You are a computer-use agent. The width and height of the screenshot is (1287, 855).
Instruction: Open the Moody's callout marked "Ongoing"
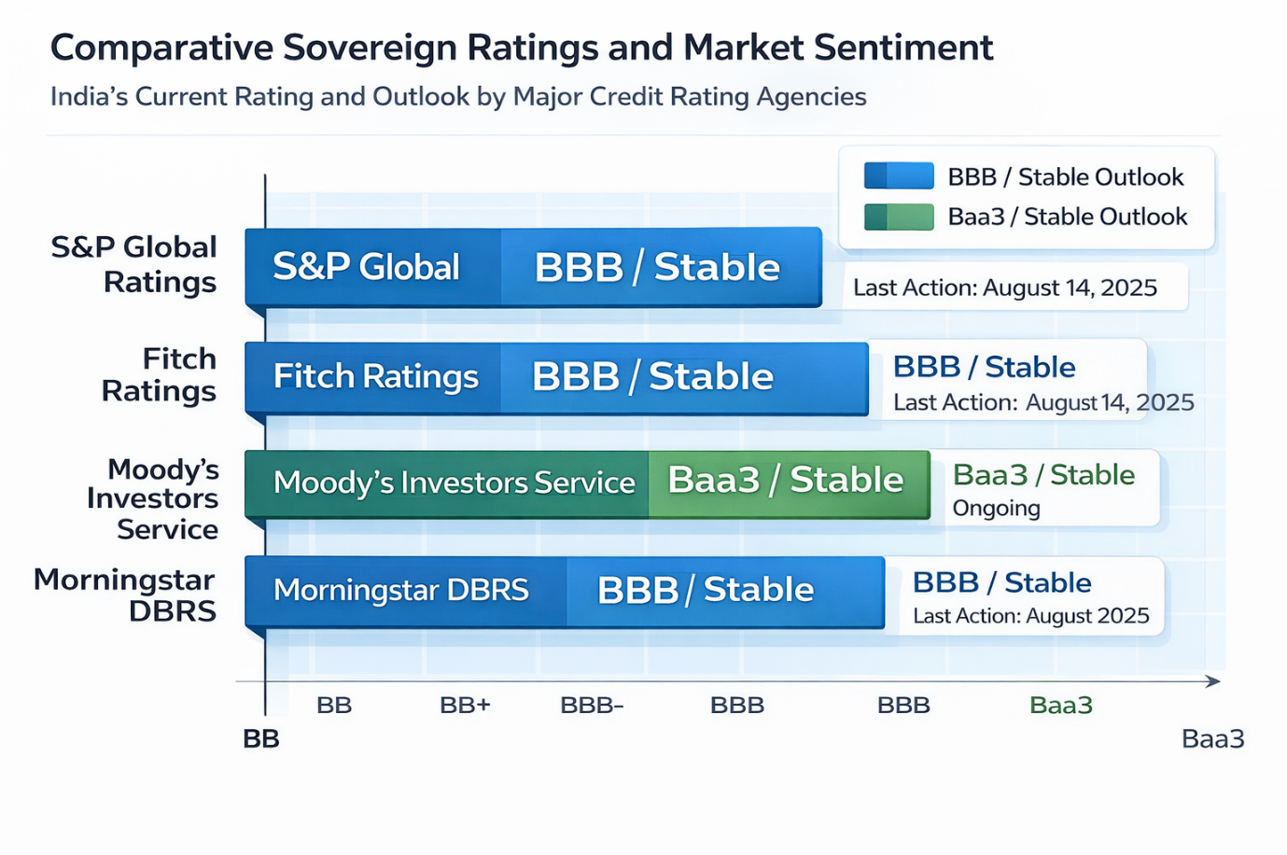tap(1050, 489)
